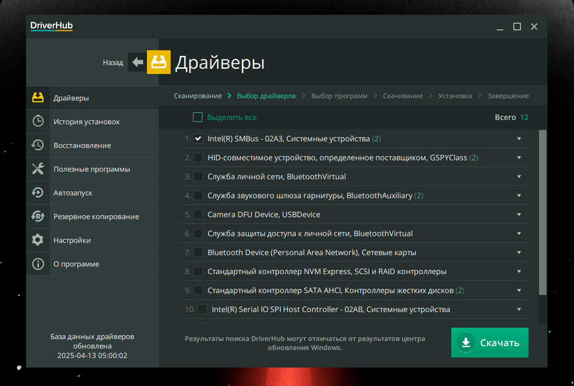Check Служба защиты доступа к личной сети
Image resolution: width=574 pixels, height=386 pixels.
[198, 233]
